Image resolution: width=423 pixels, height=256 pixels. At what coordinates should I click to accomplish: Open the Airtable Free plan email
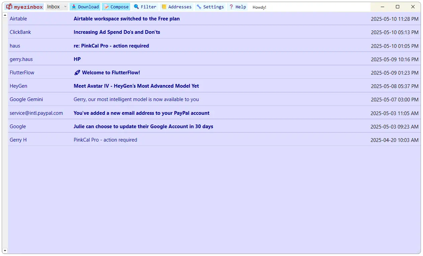(x=126, y=19)
